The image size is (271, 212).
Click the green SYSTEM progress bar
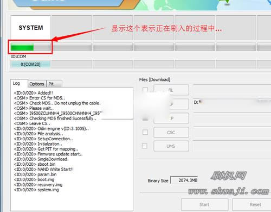coord(30,47)
